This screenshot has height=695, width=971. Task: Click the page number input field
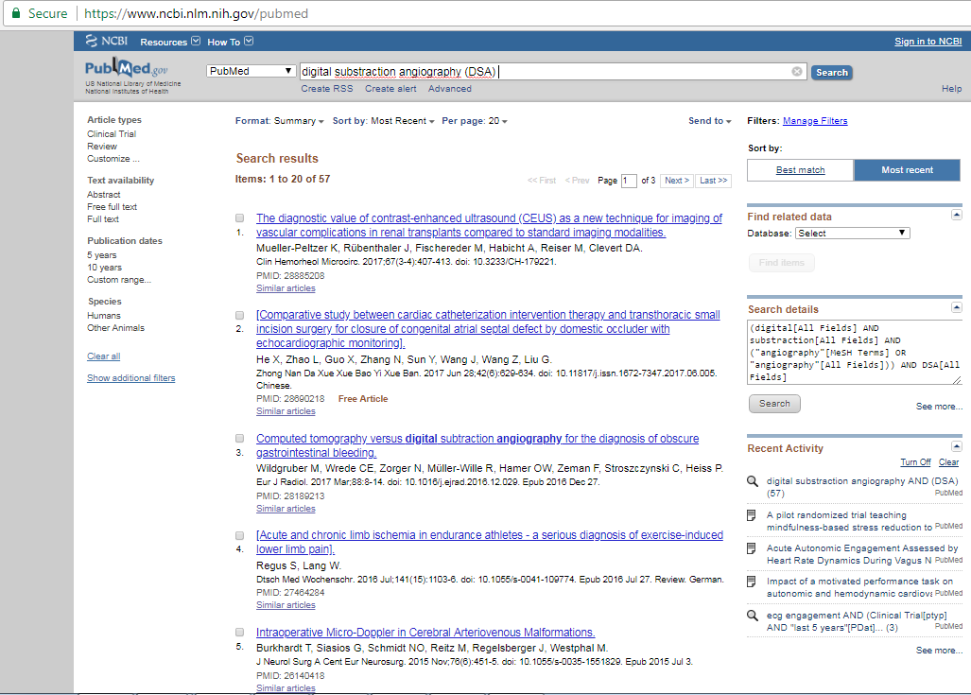coord(629,181)
